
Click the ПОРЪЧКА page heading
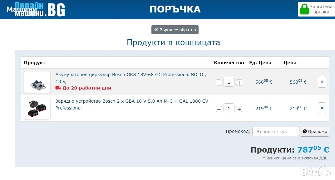175,9
